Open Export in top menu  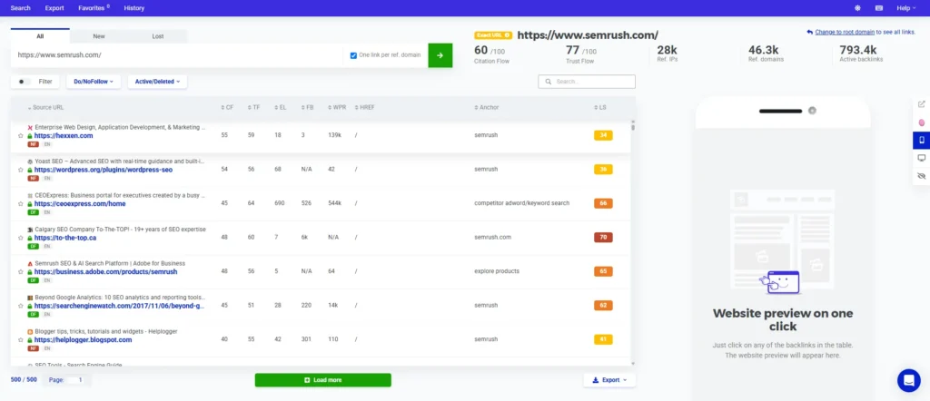pos(54,8)
